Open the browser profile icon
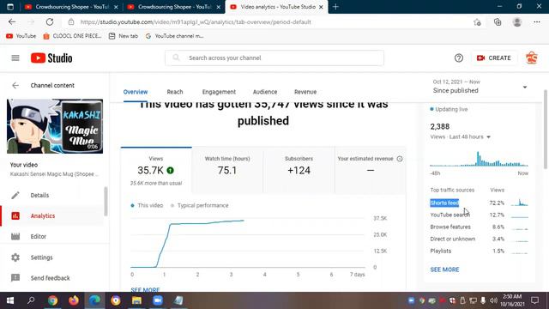549x309 pixels. click(516, 22)
